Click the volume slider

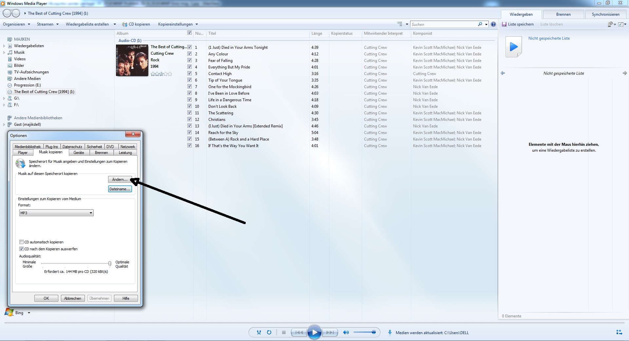click(364, 332)
